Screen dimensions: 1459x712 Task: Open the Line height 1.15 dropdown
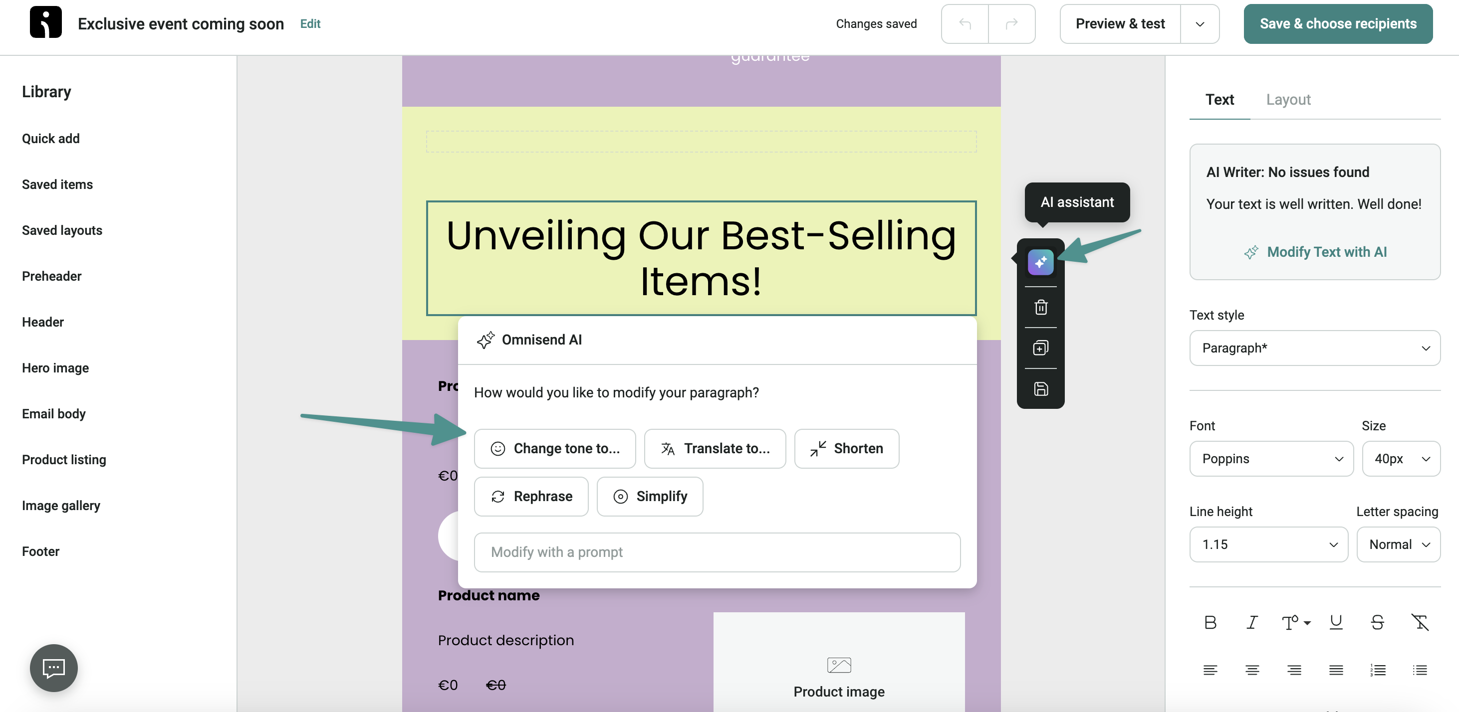tap(1269, 544)
